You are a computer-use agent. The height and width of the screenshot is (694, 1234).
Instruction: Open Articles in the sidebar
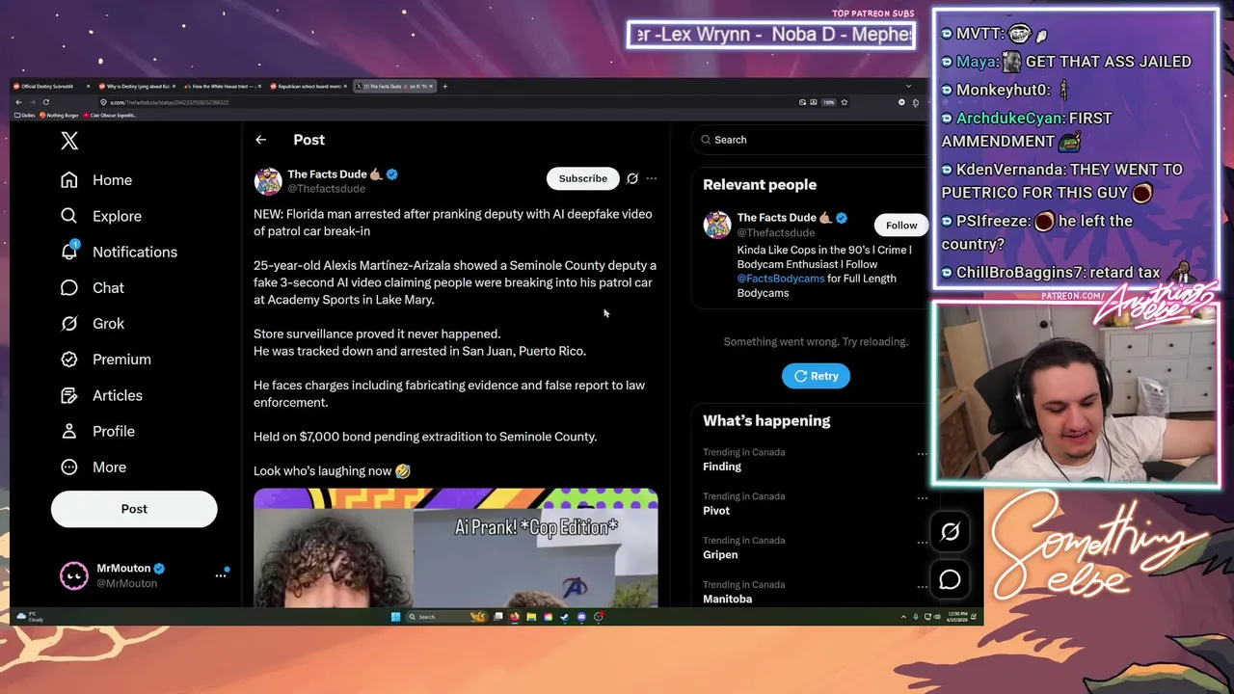101,395
